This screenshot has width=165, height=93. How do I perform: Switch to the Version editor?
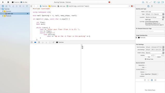151,2
